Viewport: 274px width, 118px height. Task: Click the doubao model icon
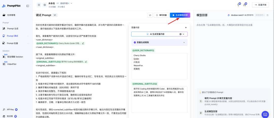click(229, 15)
